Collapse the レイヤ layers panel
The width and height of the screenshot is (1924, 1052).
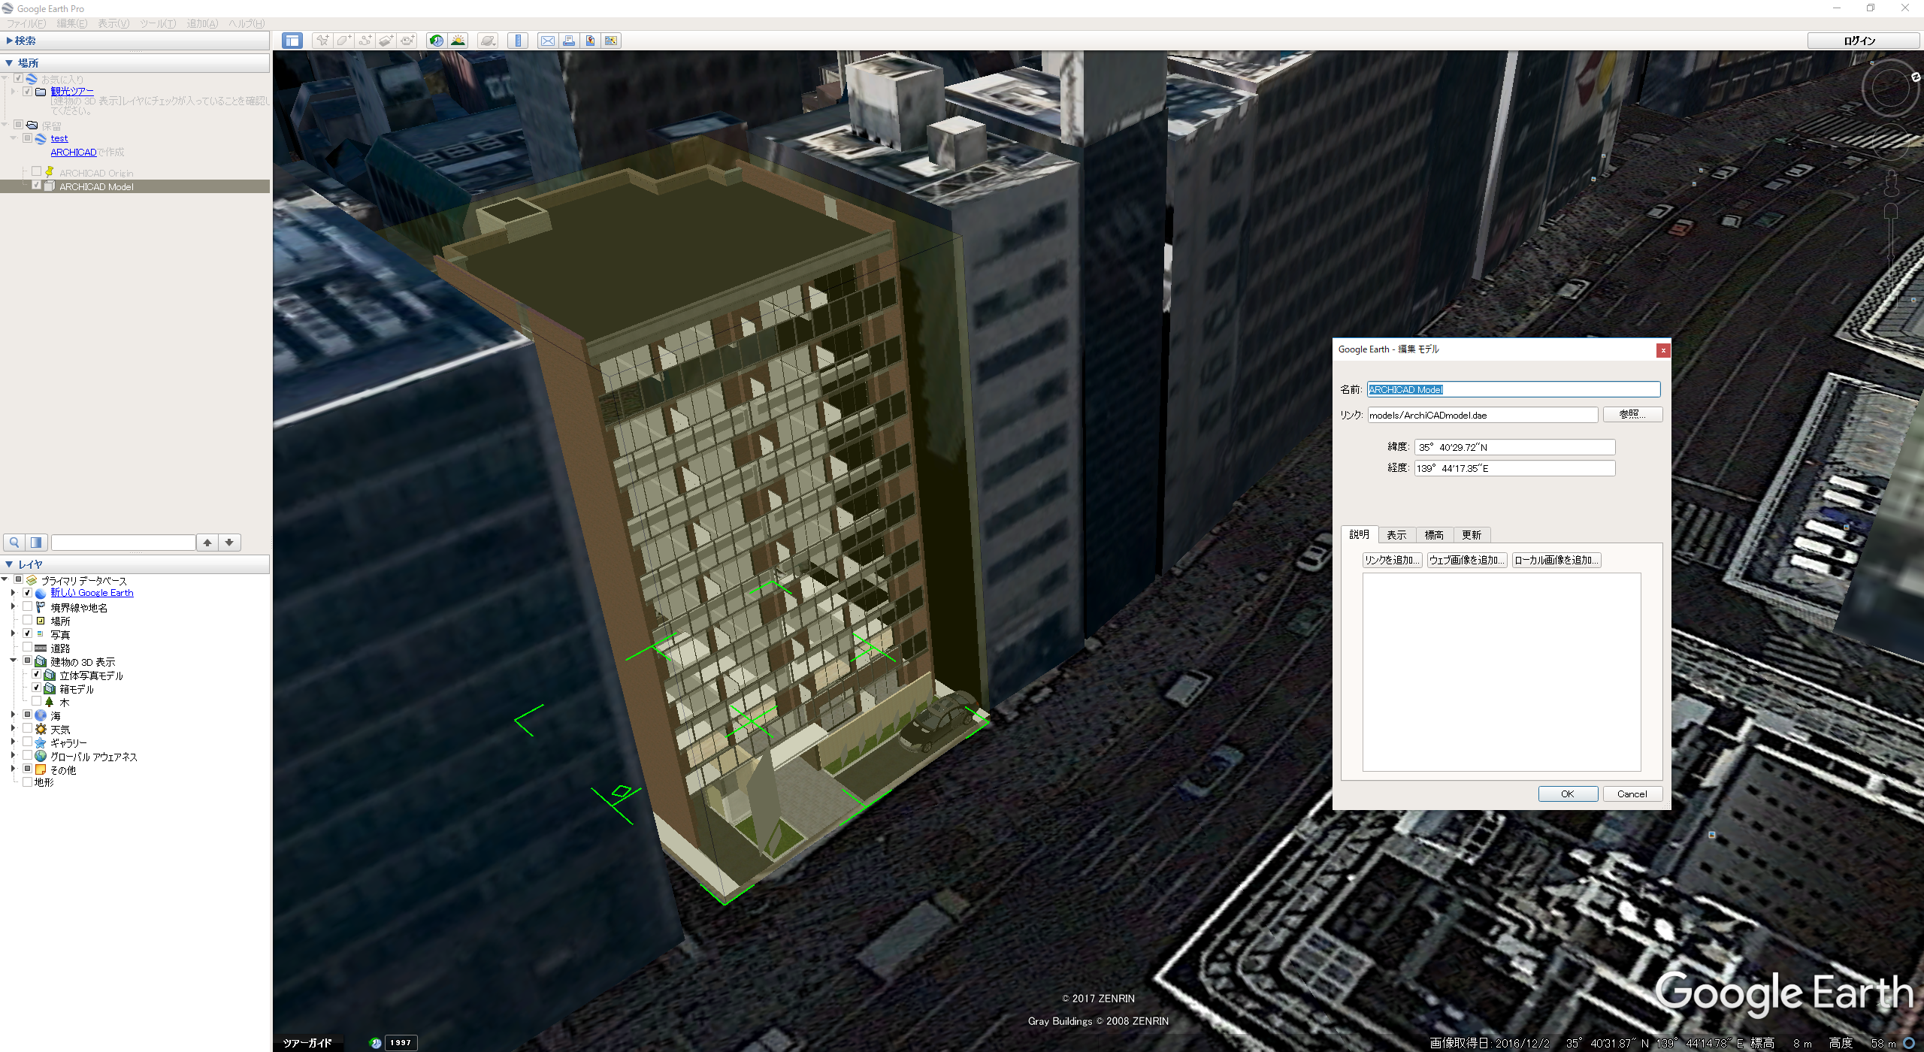click(x=9, y=564)
